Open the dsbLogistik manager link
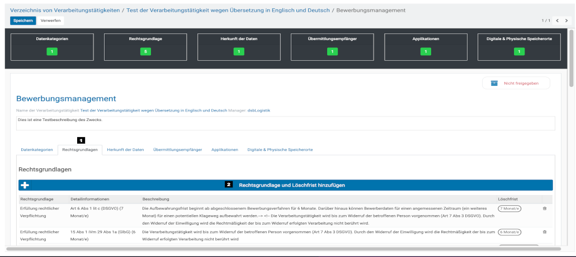The width and height of the screenshot is (576, 257). point(259,110)
